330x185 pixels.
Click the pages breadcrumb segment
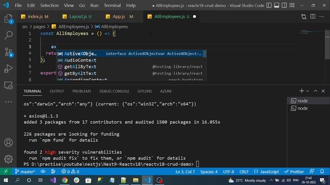click(x=39, y=27)
